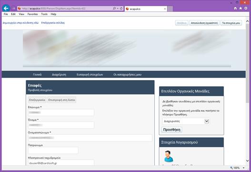Close the acapulco tab

(x=165, y=9)
